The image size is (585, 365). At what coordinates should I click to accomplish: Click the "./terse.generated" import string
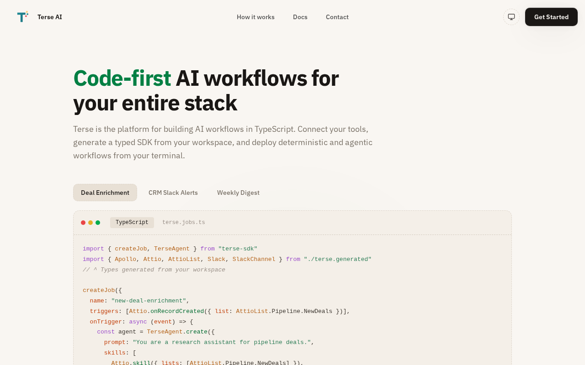click(x=338, y=259)
